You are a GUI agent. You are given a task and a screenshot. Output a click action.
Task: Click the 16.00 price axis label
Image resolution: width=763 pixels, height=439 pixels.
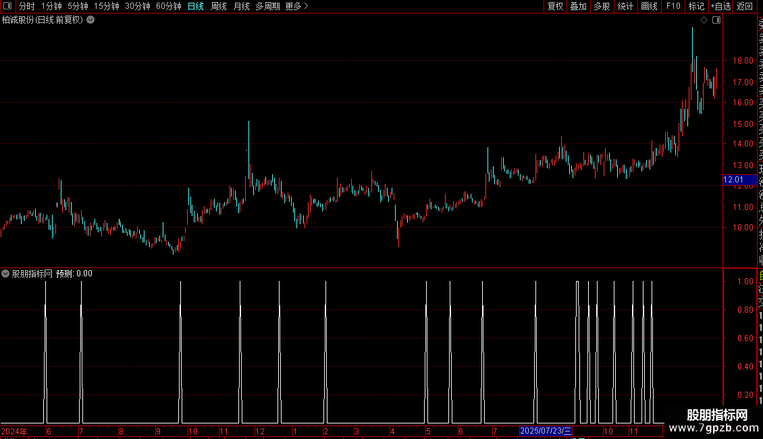tap(743, 102)
